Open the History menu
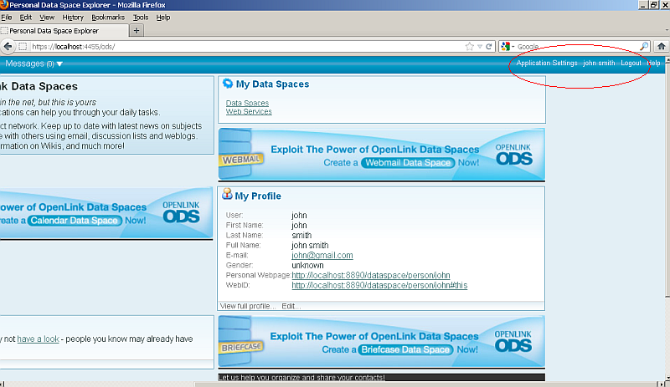This screenshot has height=387, width=670. (73, 17)
